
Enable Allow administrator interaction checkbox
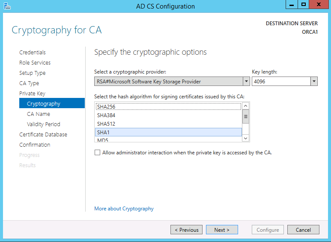pyautogui.click(x=98, y=152)
